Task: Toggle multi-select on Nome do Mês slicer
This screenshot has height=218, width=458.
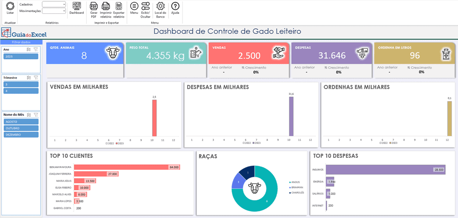Action: click(29, 115)
